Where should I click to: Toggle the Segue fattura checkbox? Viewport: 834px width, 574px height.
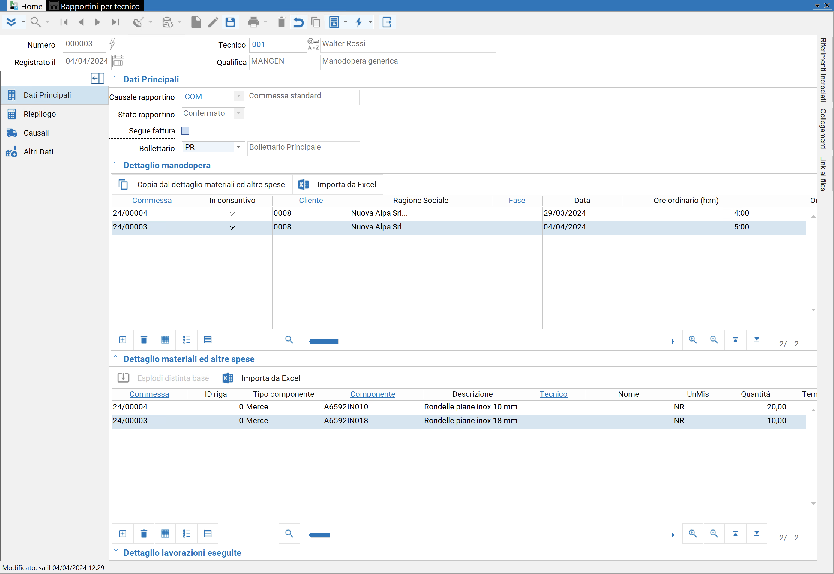pos(185,131)
